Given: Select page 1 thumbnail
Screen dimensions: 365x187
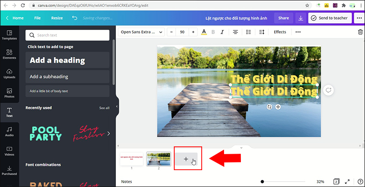Looking at the screenshot, I should click(131, 159).
